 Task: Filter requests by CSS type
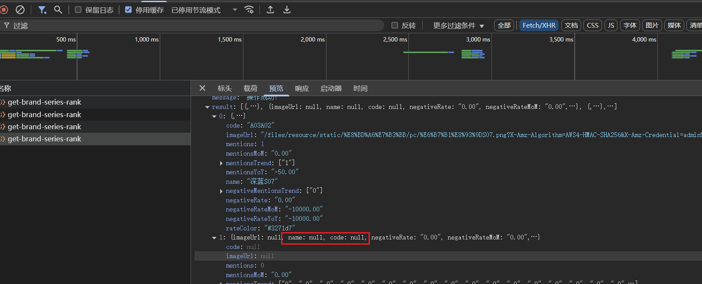click(592, 26)
